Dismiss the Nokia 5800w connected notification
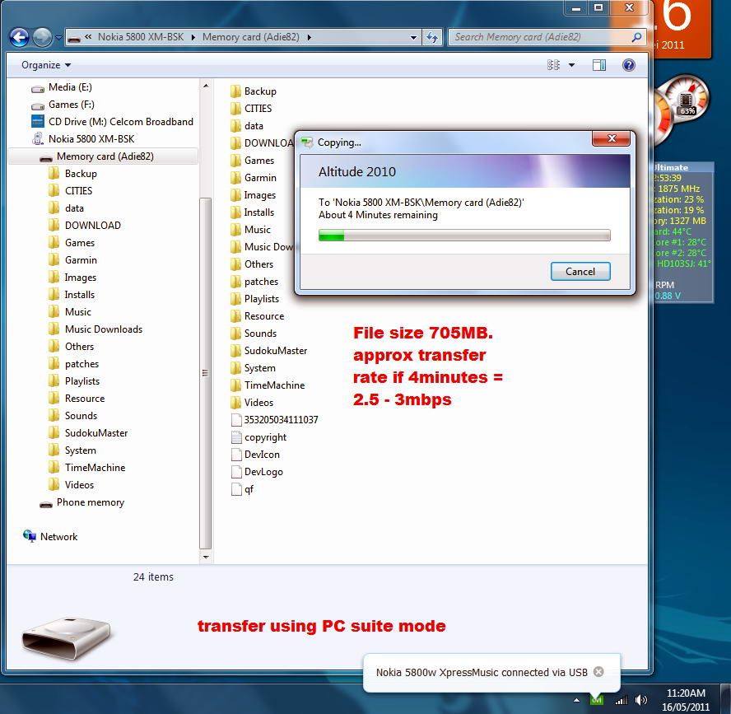 point(598,671)
